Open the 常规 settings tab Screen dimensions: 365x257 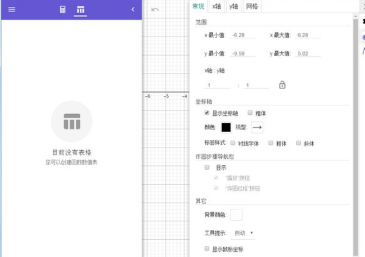point(199,6)
